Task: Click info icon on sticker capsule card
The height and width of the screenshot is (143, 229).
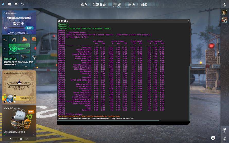Action: tap(34, 134)
